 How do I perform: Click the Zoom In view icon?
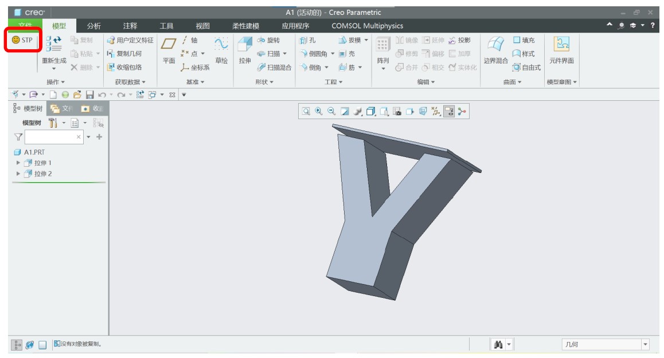319,111
